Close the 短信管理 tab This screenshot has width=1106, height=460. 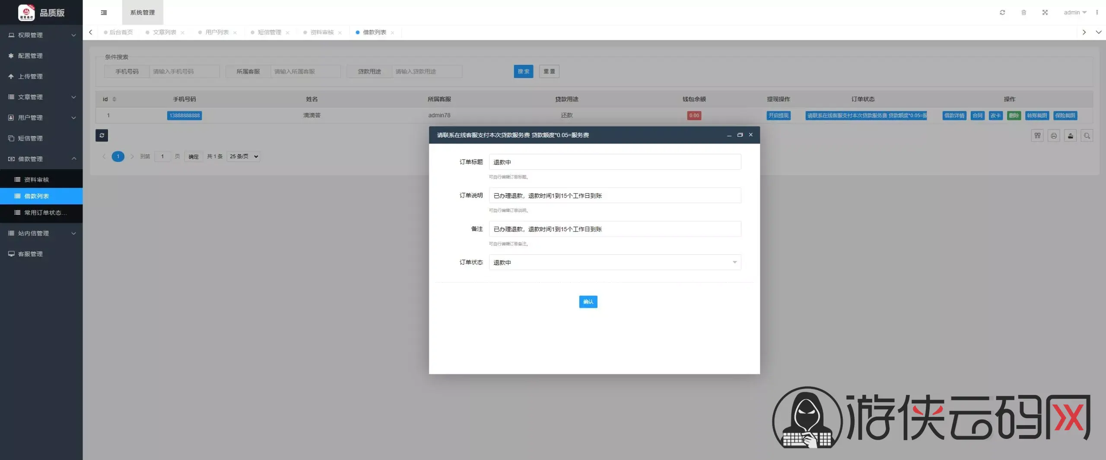[287, 33]
